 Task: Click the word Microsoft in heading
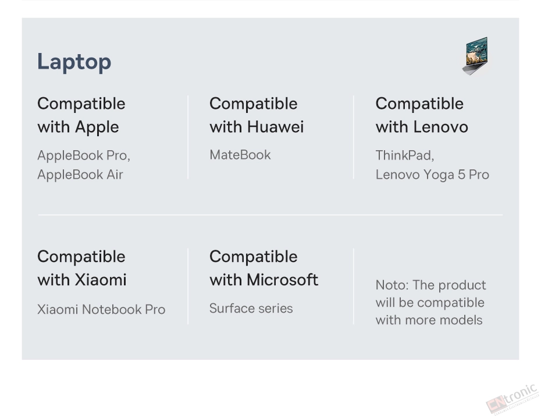point(282,280)
